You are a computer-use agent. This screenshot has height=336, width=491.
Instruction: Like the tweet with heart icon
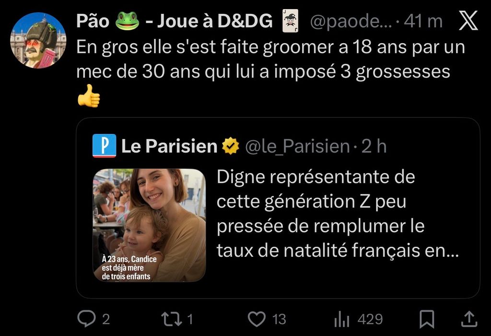point(257,319)
